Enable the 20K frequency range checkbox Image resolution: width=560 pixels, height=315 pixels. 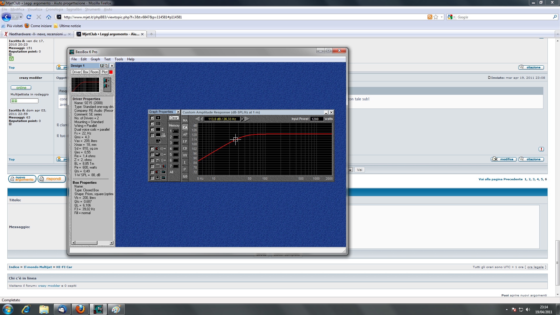coord(152,135)
